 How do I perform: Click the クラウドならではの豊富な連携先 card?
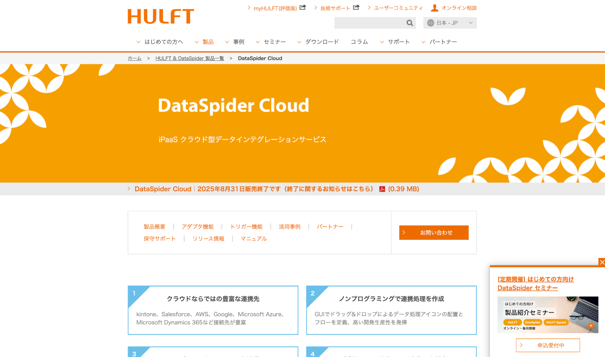pos(213,310)
